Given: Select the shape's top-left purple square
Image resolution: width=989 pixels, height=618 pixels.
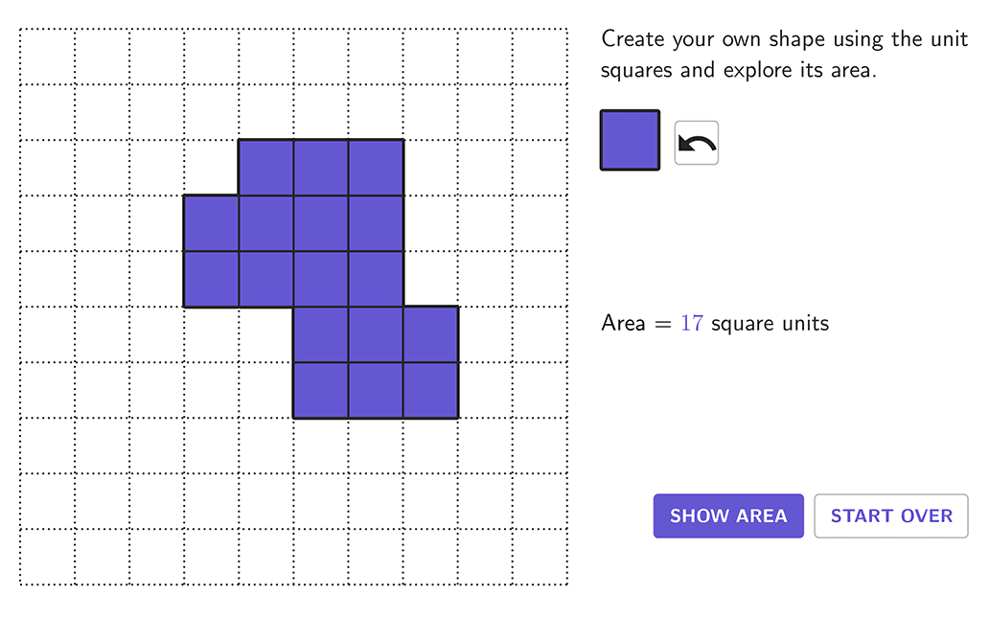Looking at the screenshot, I should coord(265,168).
